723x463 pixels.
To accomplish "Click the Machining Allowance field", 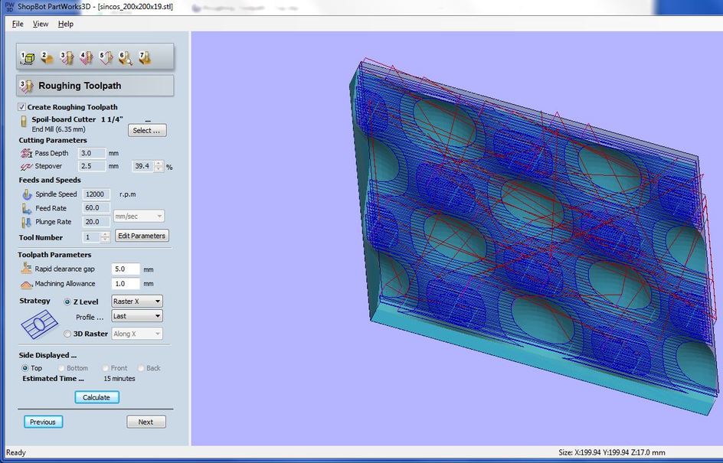I will tap(126, 283).
